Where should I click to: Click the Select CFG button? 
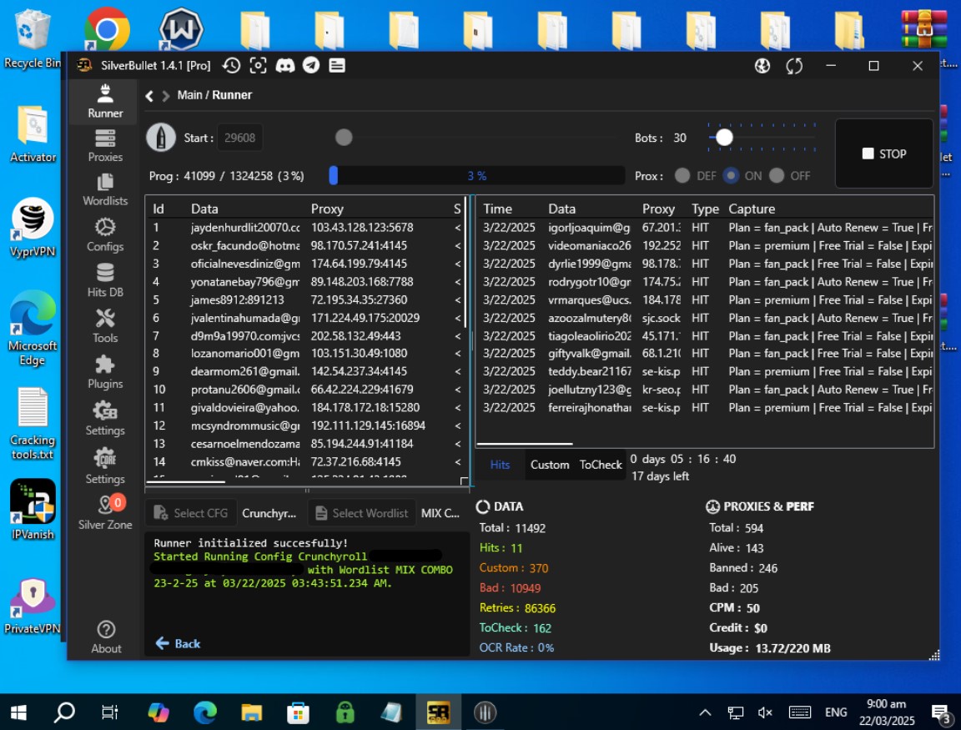[x=191, y=513]
